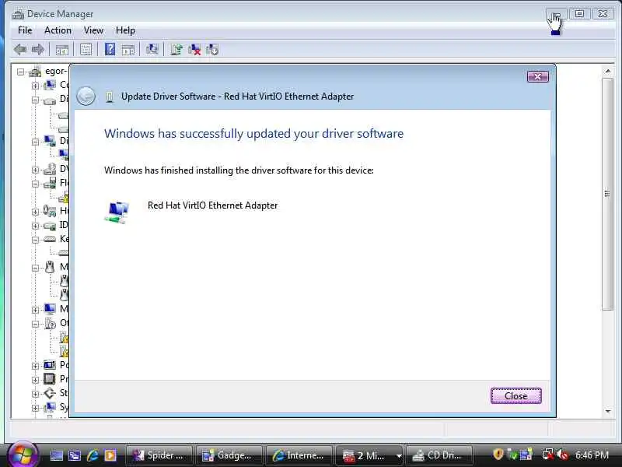The height and width of the screenshot is (467, 622).
Task: Click the Device Manager scrollbar down arrow
Action: click(x=607, y=412)
